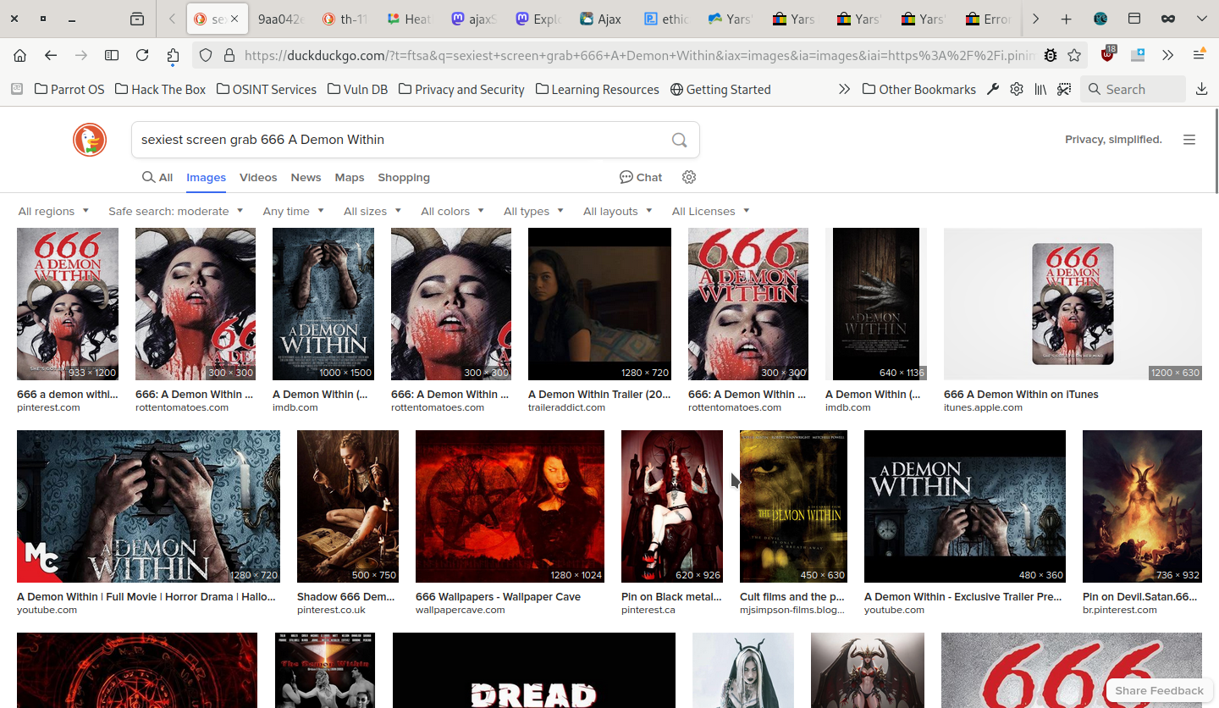Screen dimensions: 1219x708
Task: Switch to the All results tab
Action: pyautogui.click(x=157, y=177)
